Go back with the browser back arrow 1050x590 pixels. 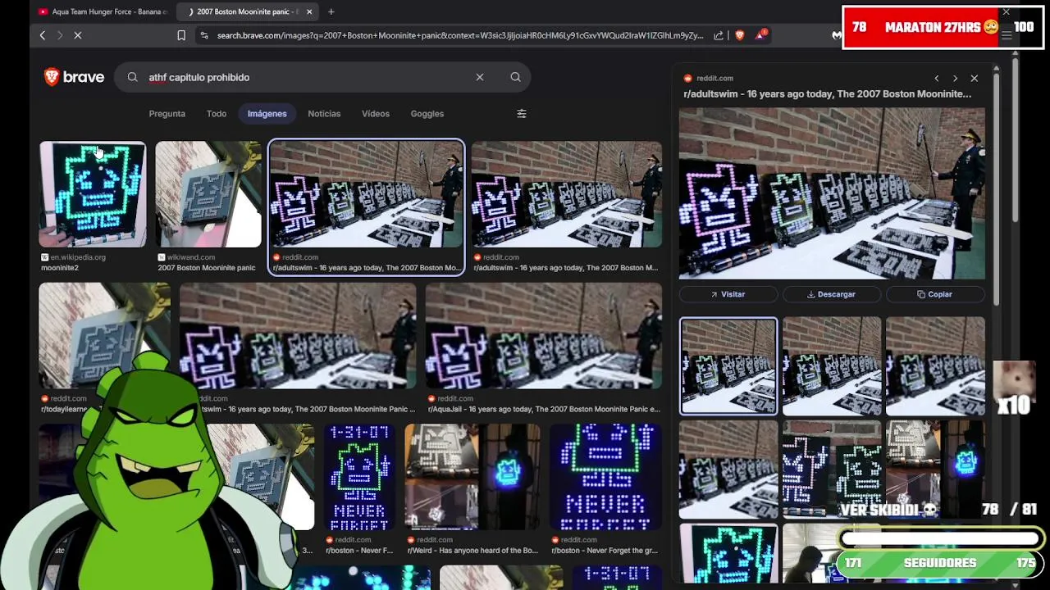43,35
